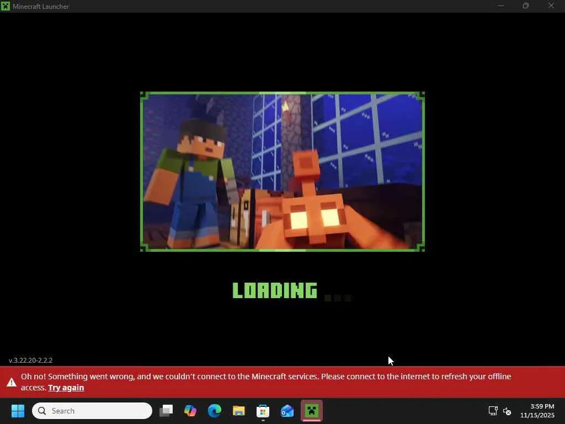Screen dimensions: 565x424
Task: Open Microsoft Edge from the taskbar
Action: [x=215, y=411]
